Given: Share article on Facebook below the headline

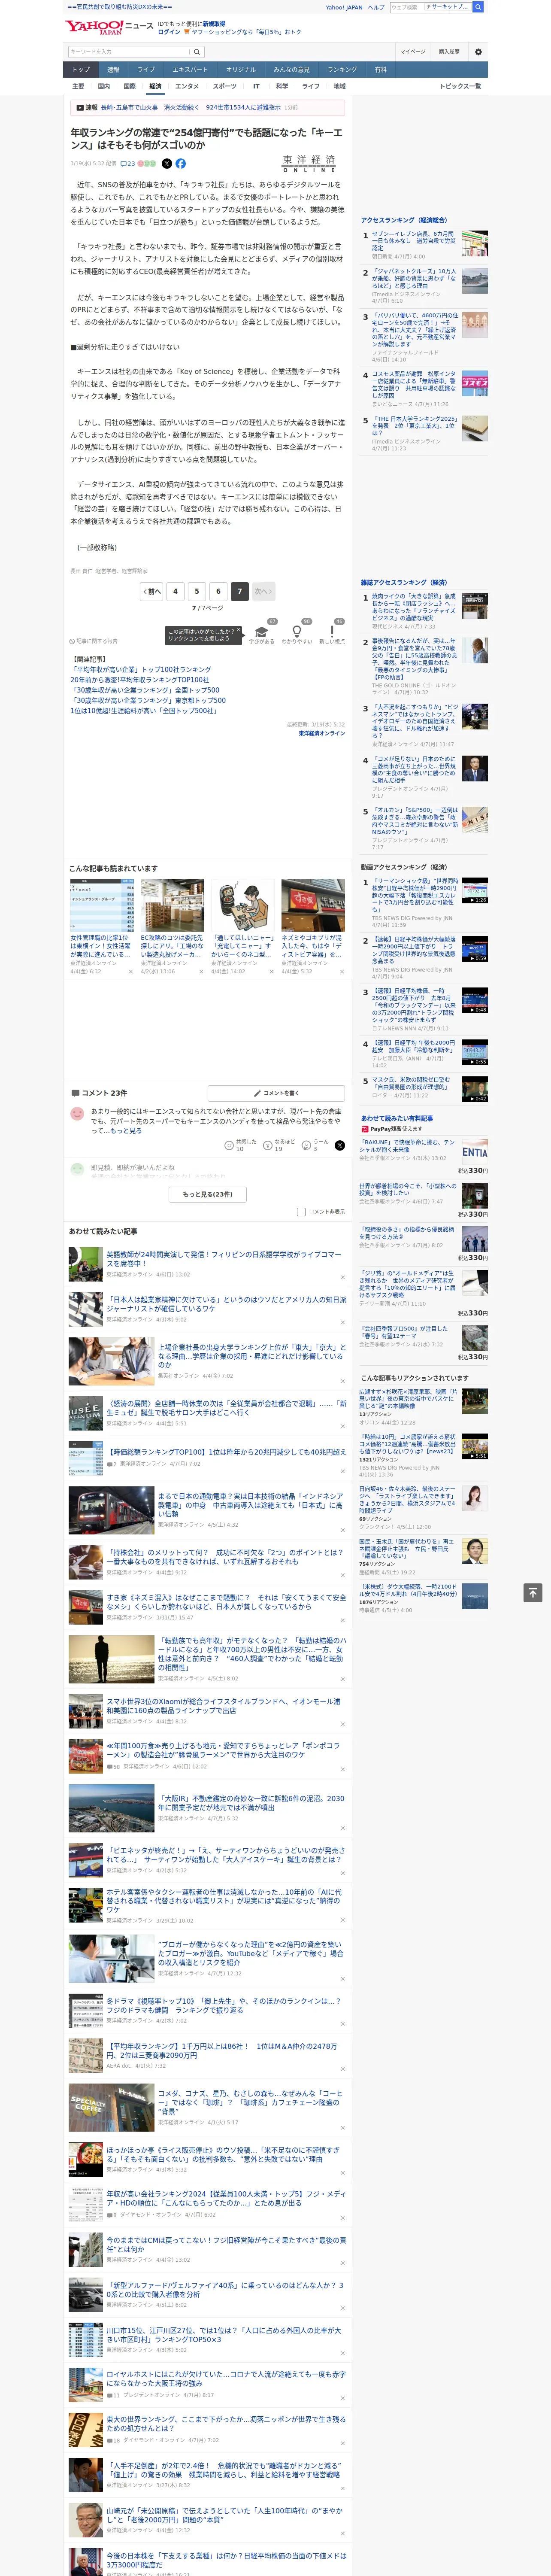Looking at the screenshot, I should click(181, 163).
